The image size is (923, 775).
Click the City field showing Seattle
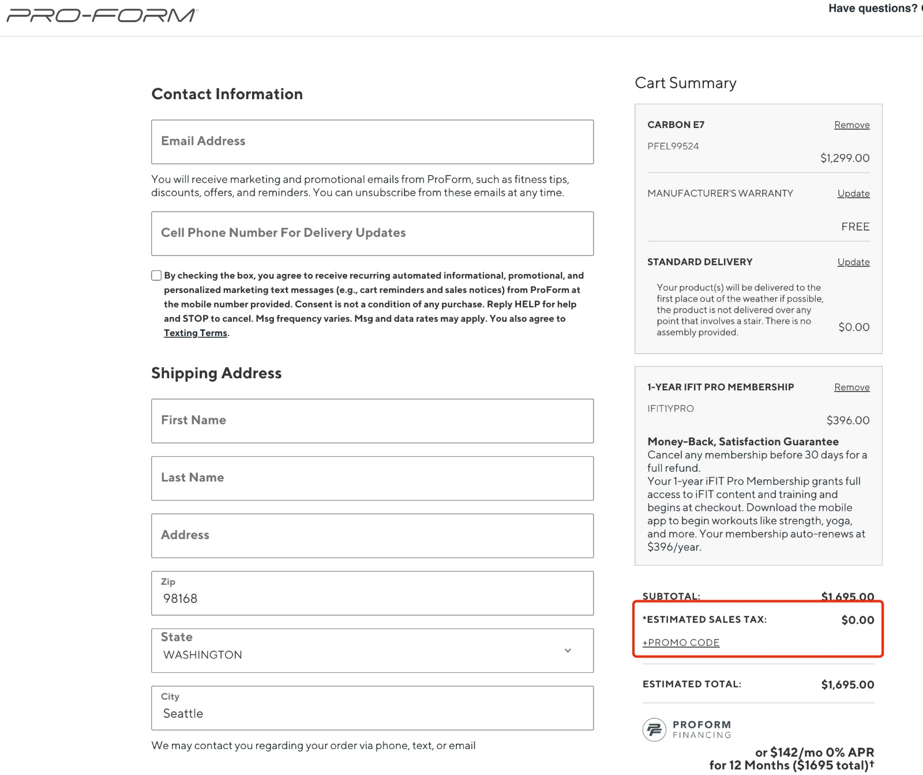(372, 708)
